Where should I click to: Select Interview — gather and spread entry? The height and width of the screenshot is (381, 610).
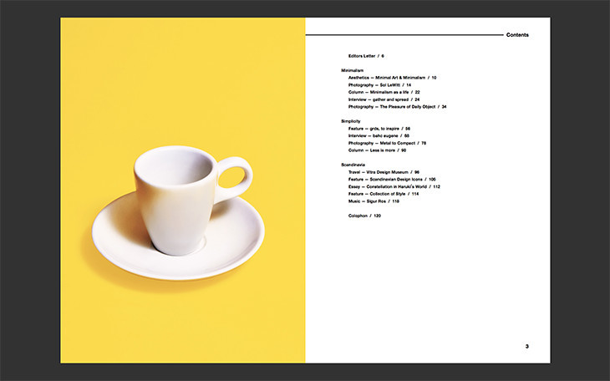point(384,99)
